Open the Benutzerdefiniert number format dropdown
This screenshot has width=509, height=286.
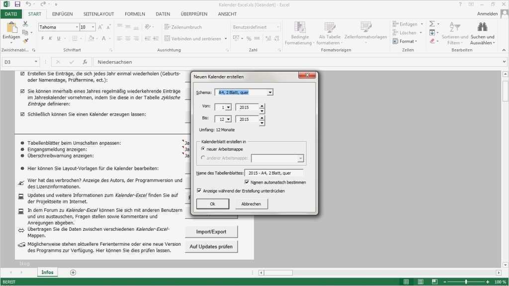tap(278, 27)
